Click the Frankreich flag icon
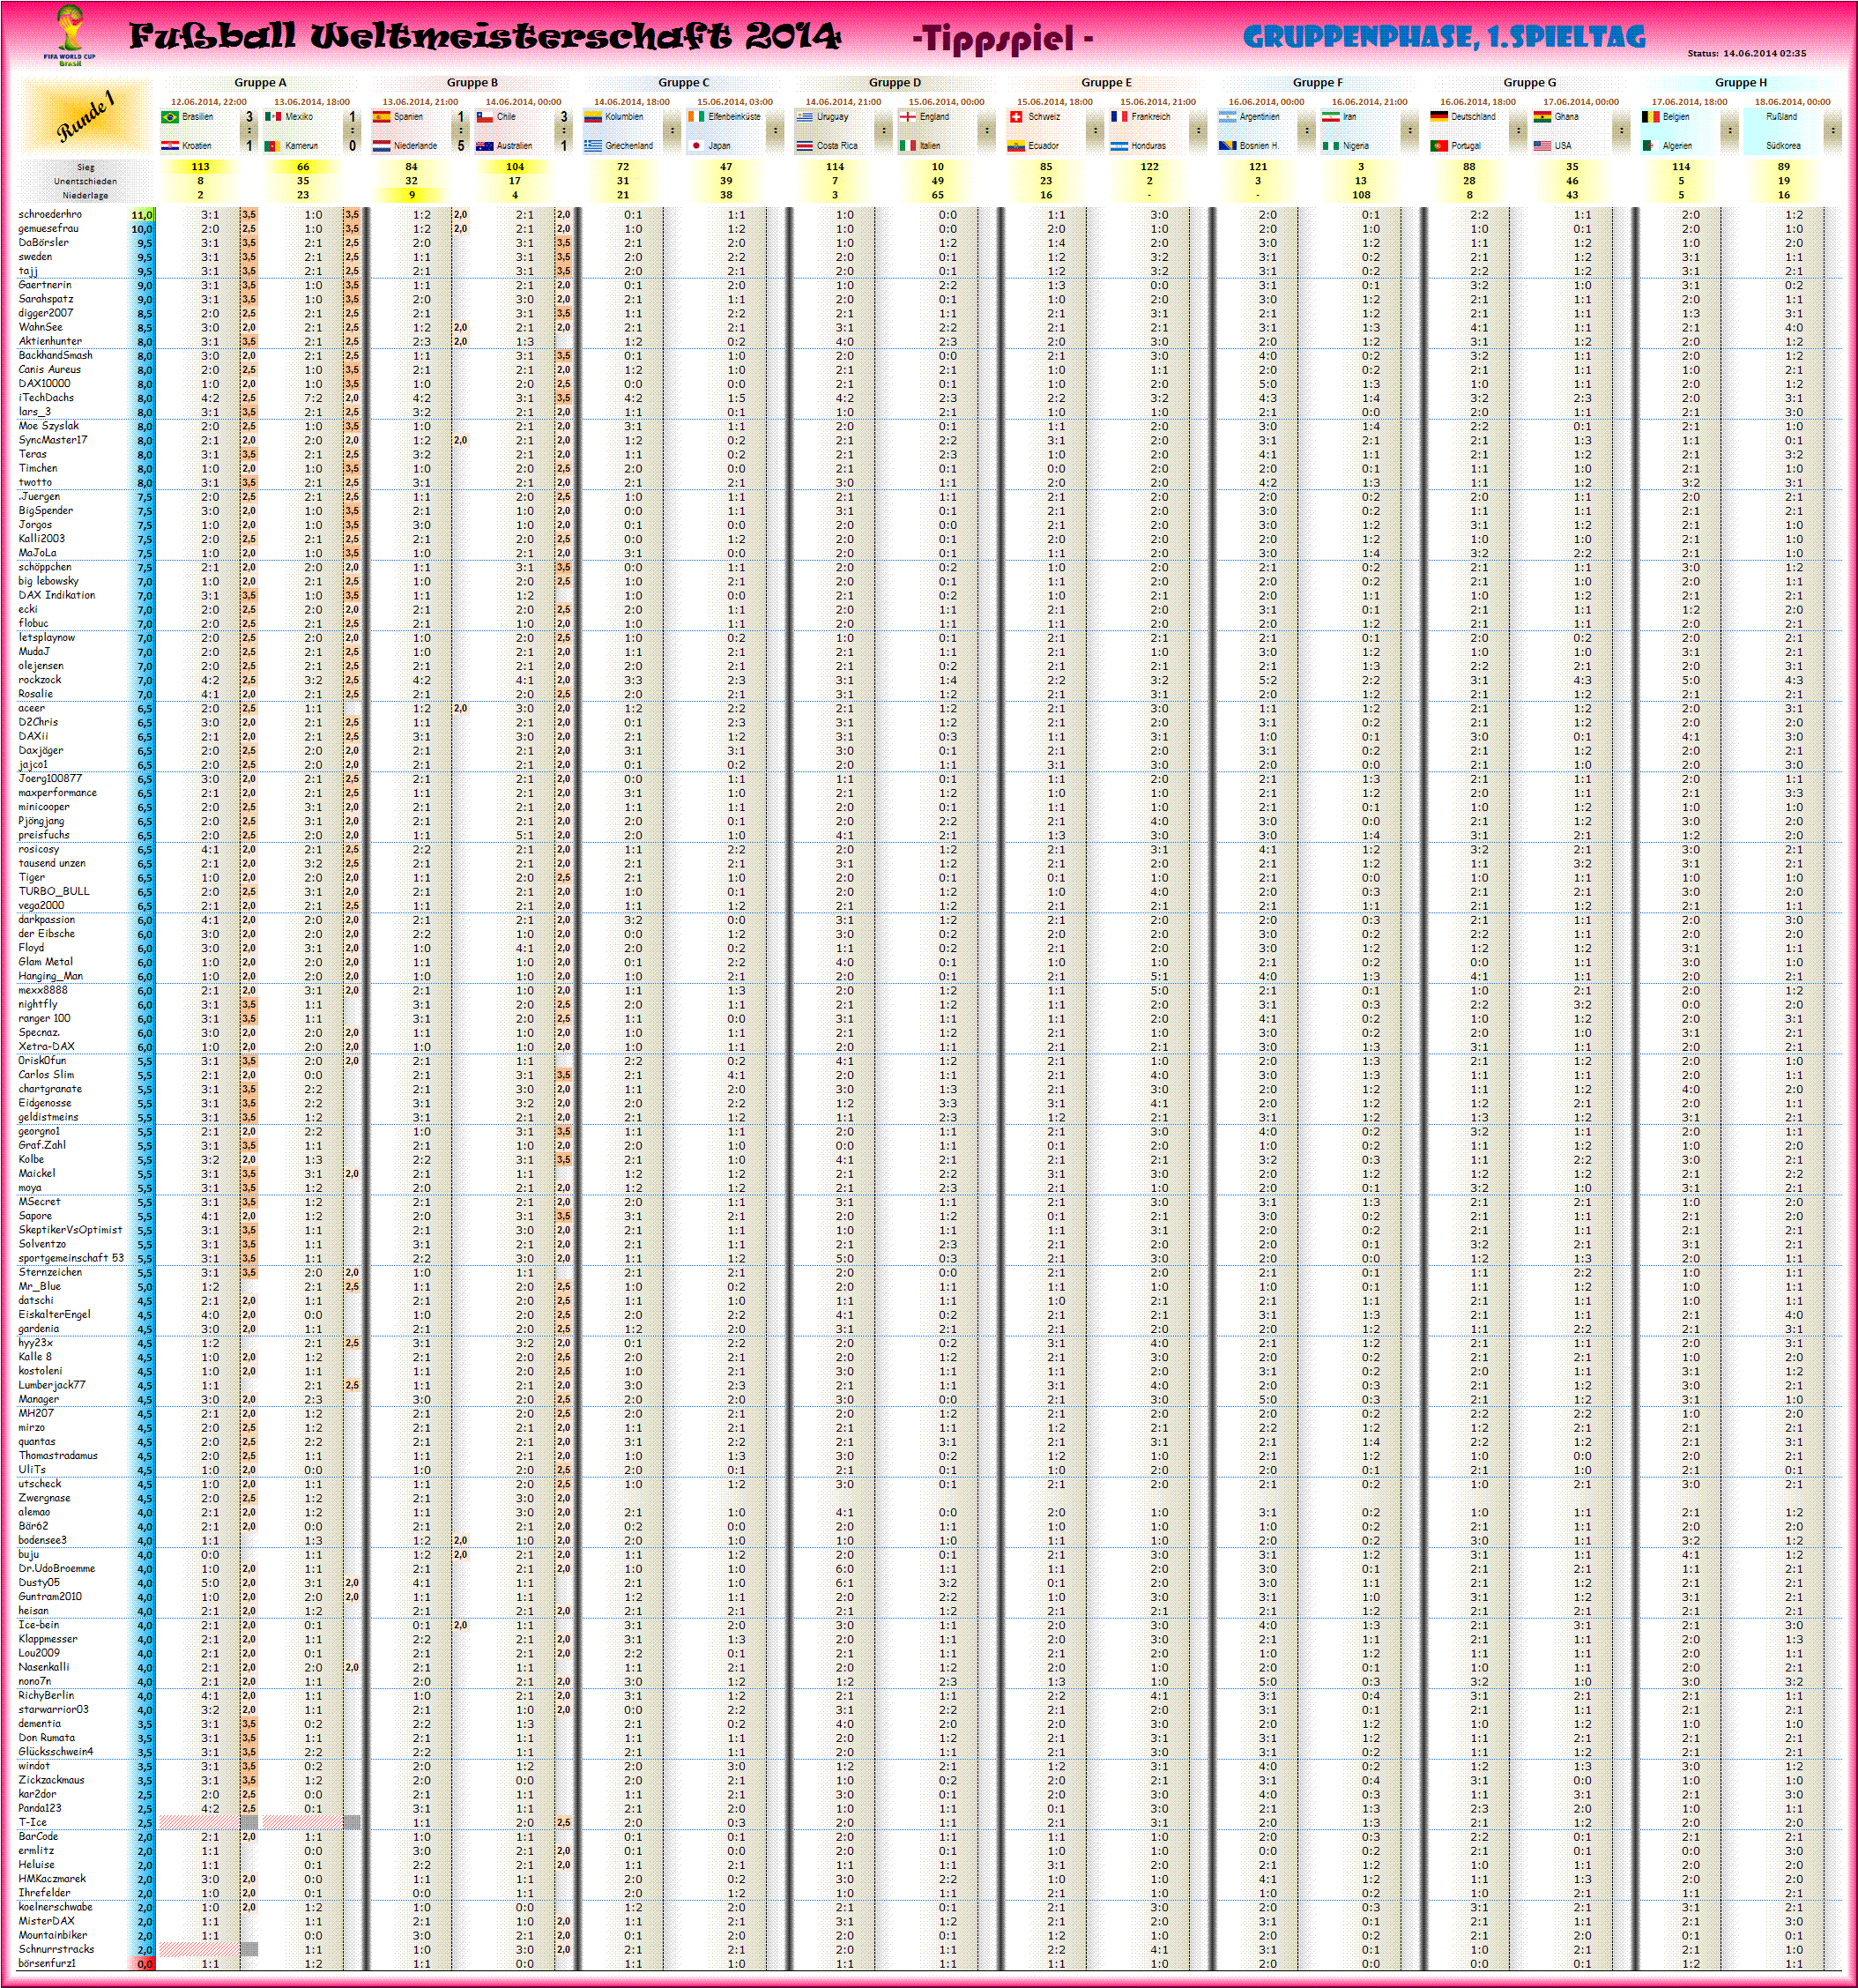This screenshot has height=1988, width=1858. click(1119, 117)
